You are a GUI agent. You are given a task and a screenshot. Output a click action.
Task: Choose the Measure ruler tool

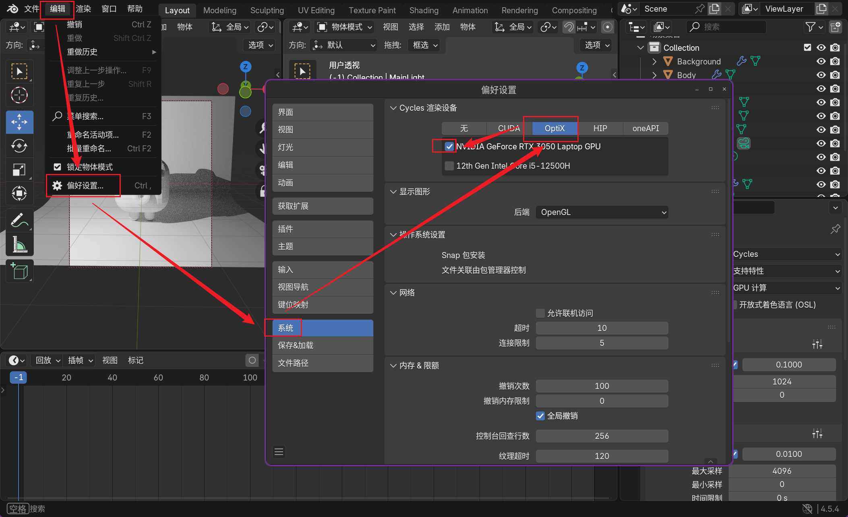19,244
